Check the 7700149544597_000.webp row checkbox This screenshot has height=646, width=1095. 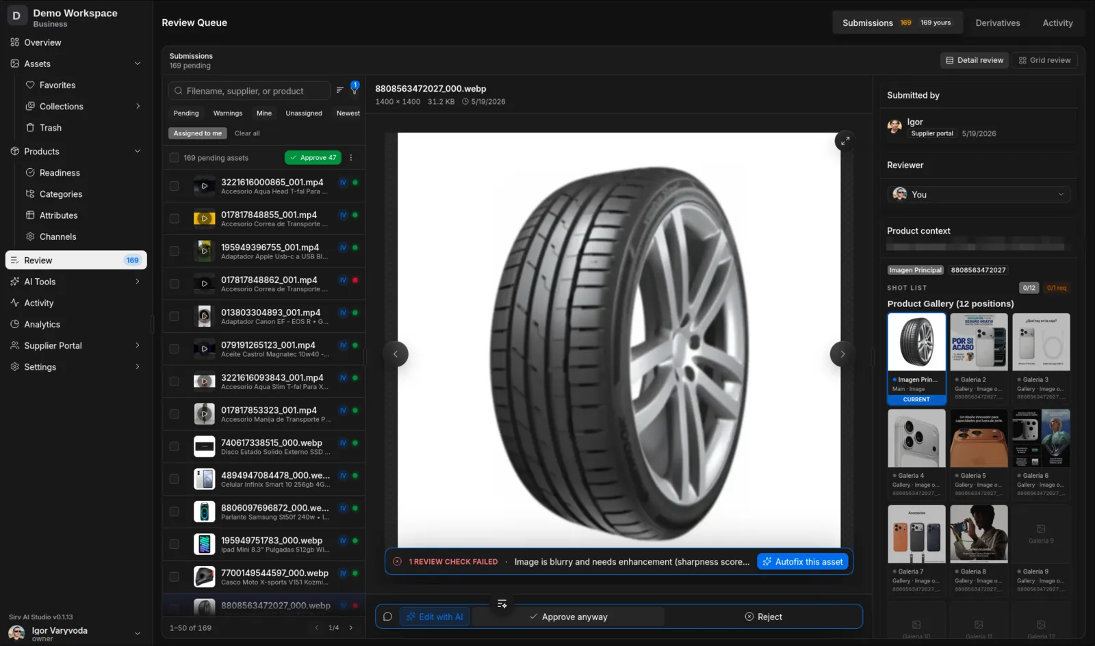click(x=175, y=577)
